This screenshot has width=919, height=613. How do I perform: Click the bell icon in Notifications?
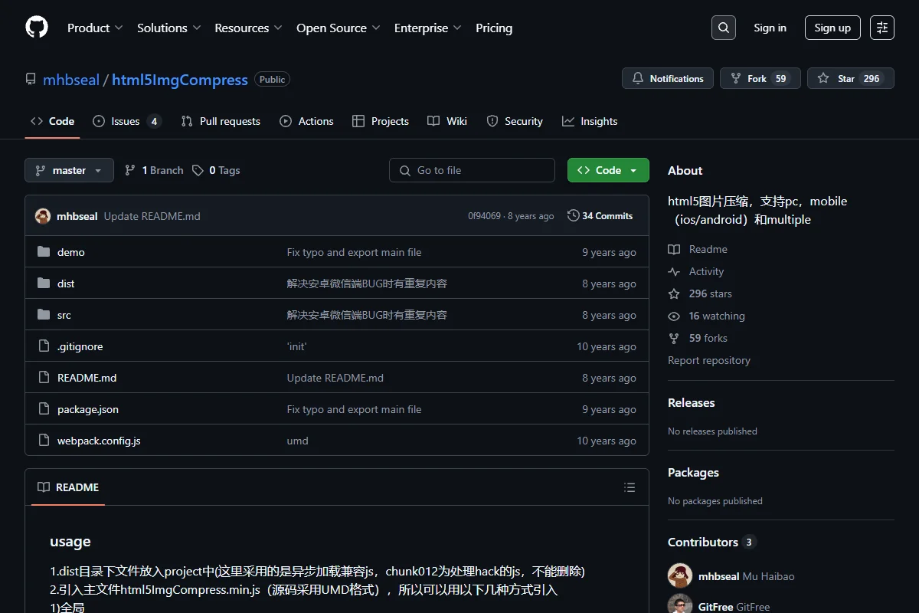click(x=638, y=78)
